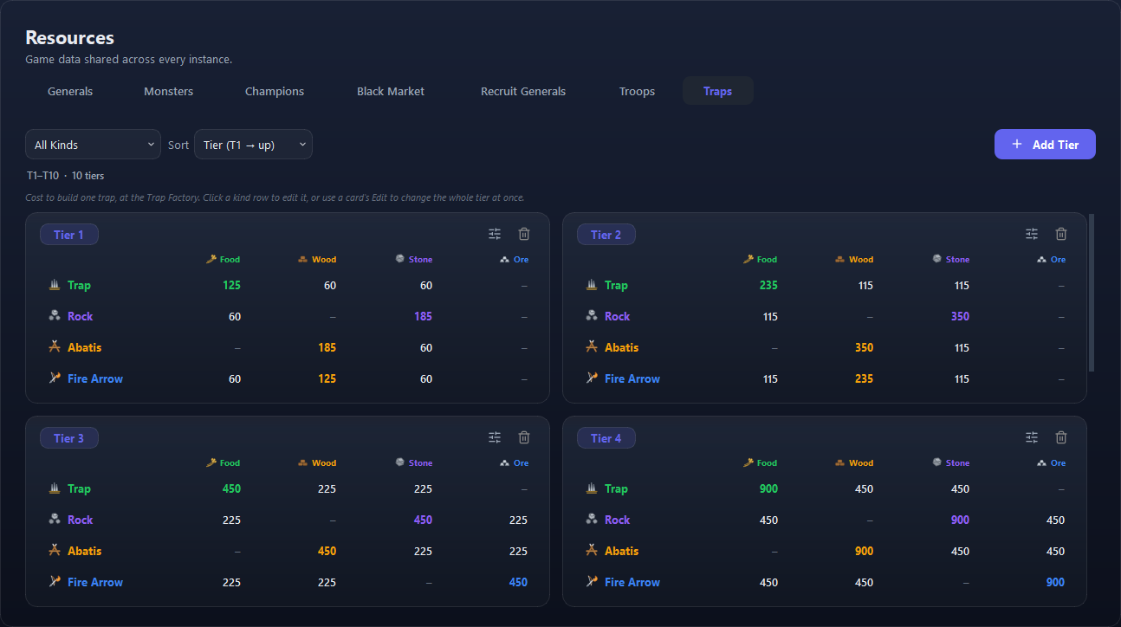Viewport: 1121px width, 627px height.
Task: Open the Troops tab
Action: point(637,91)
